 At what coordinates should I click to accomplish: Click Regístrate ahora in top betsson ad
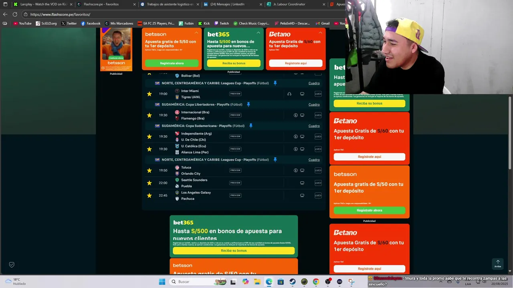[x=172, y=63]
